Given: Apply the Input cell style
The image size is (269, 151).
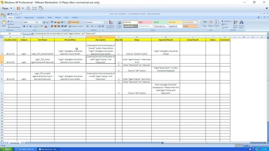Looking at the screenshot, I should [x=190, y=26].
